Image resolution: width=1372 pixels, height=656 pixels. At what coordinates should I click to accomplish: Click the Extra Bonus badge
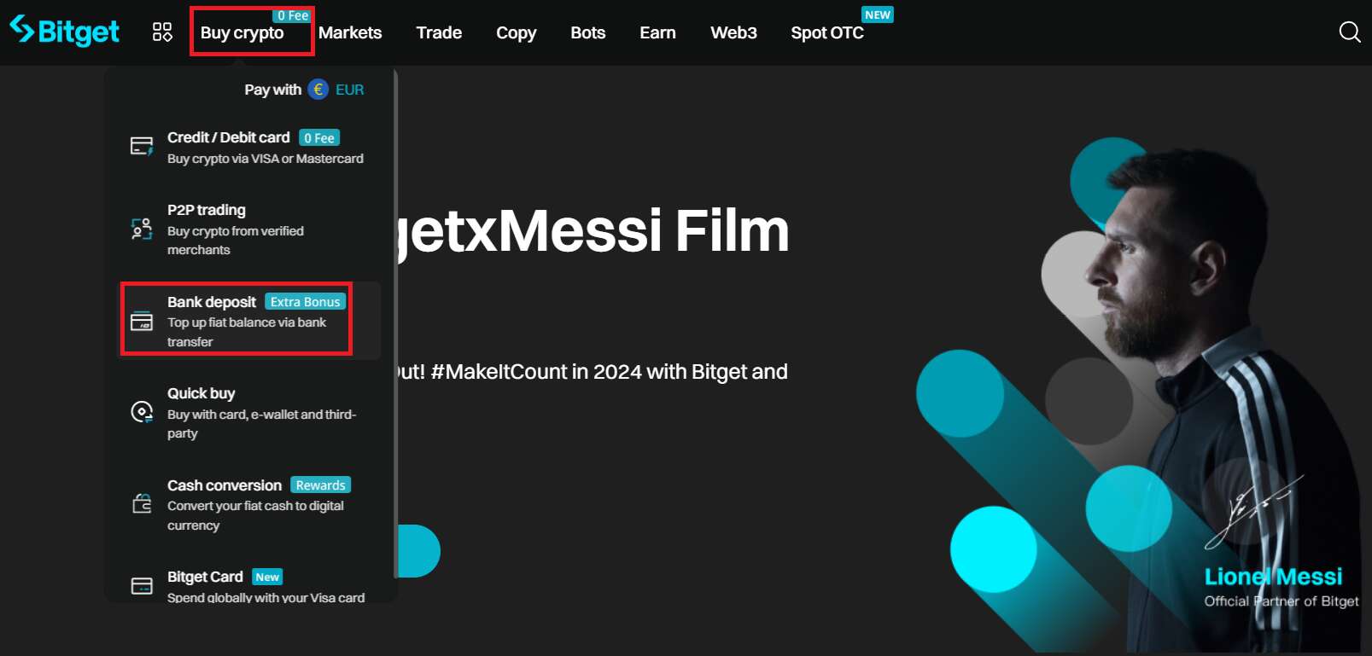pyautogui.click(x=305, y=301)
